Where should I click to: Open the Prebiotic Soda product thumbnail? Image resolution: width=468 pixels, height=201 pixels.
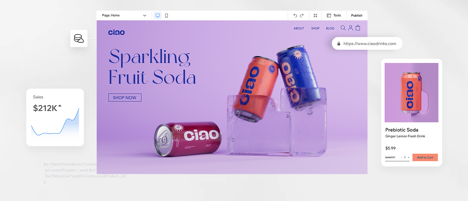(411, 92)
